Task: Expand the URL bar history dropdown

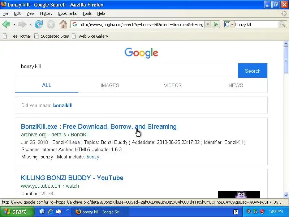Action: pos(208,24)
